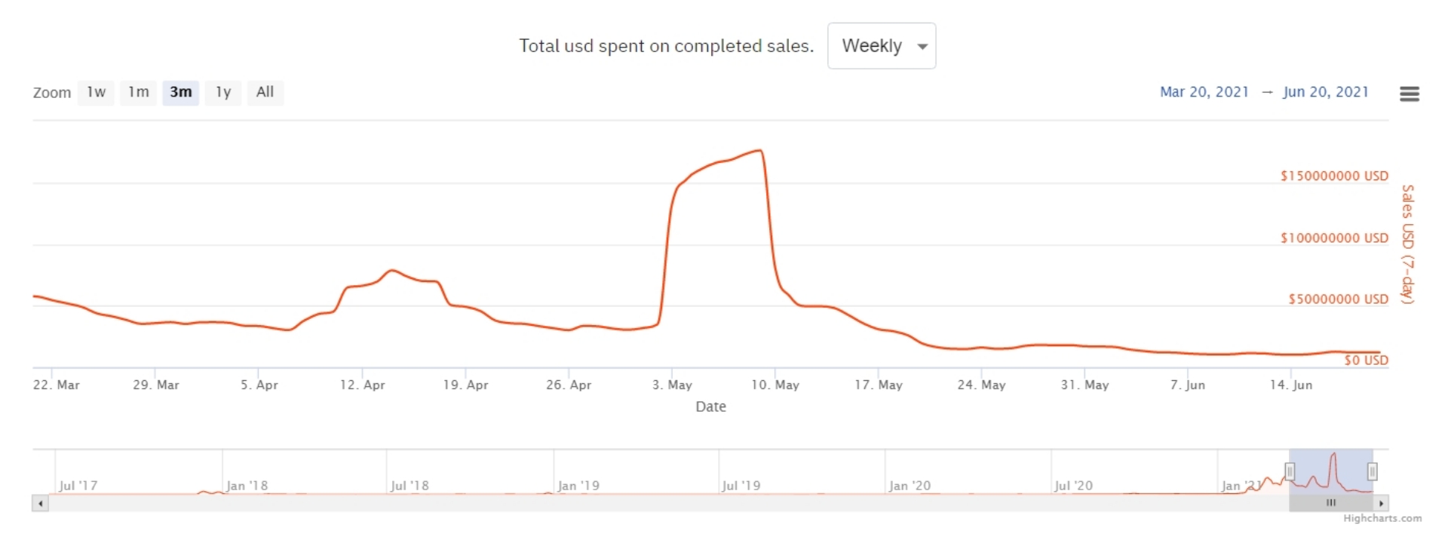Click the Sales USD (7-day) axis title

(x=1407, y=244)
